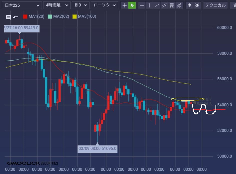This screenshot has height=174, width=236.
Task: Open the テクニカル indicators menu
Action: (215, 5)
